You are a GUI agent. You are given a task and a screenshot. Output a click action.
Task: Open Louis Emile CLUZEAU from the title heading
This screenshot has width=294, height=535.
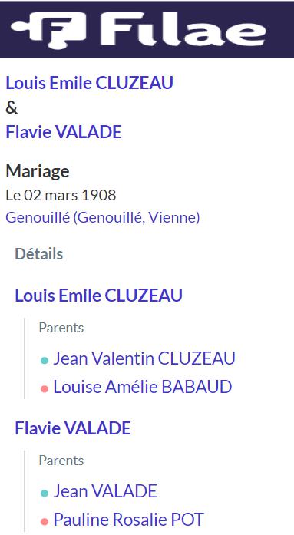coord(89,83)
